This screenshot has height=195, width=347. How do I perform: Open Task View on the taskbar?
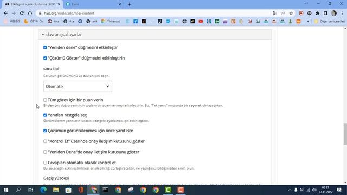[30, 190]
